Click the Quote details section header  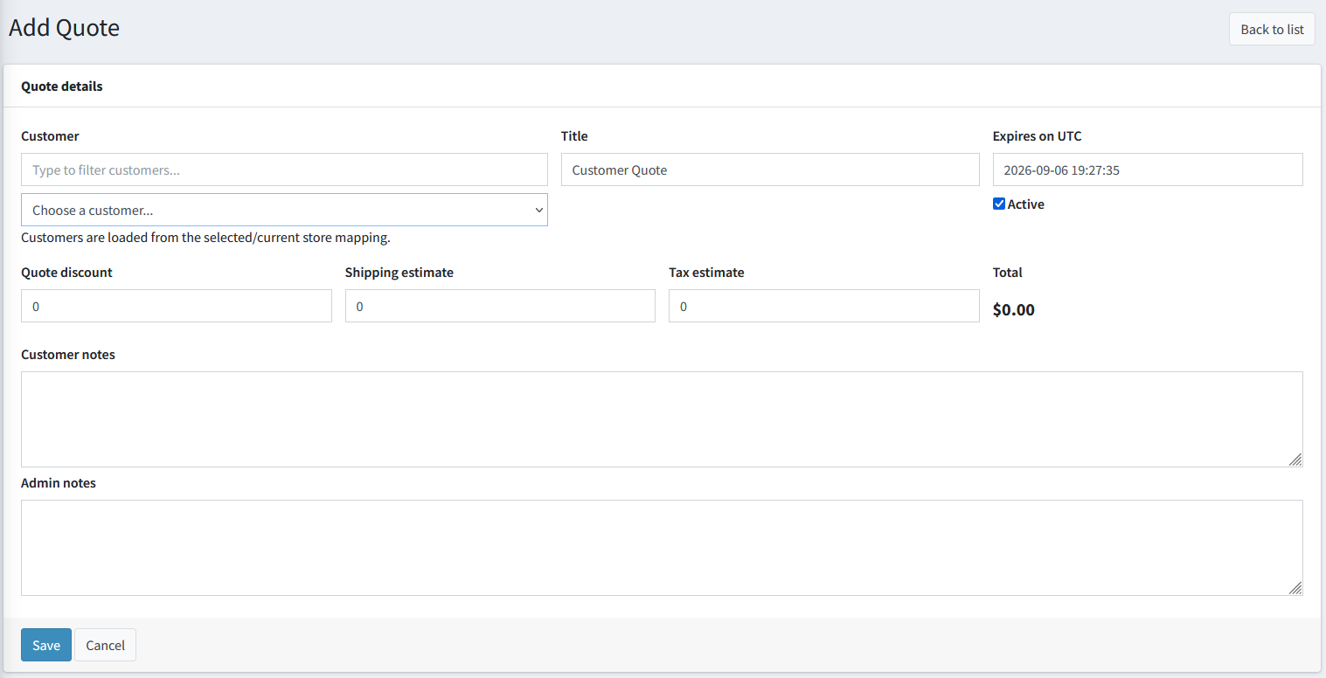pyautogui.click(x=62, y=86)
